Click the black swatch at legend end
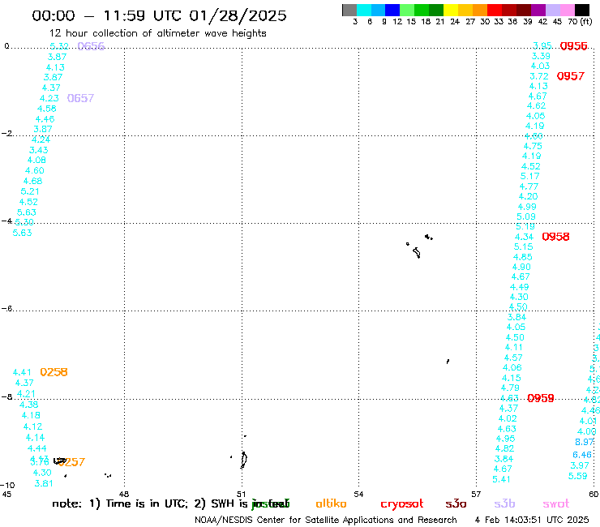The image size is (600, 527). click(x=582, y=10)
